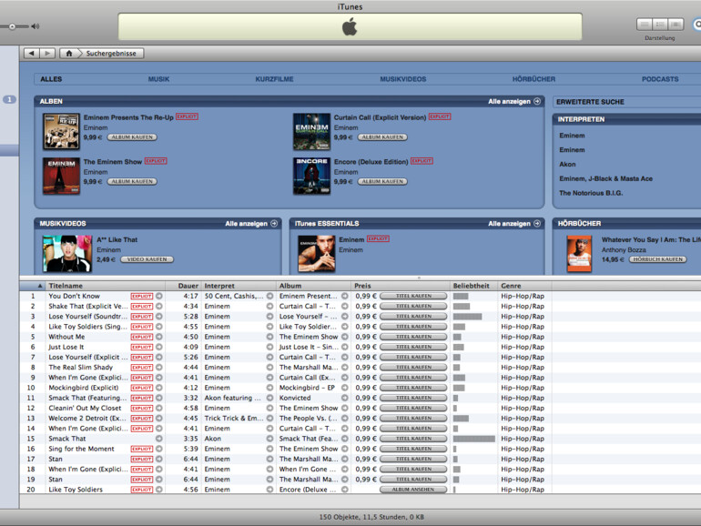This screenshot has width=701, height=526.
Task: Select The Notorious B.I.G. in INTERPRETEN
Action: 591,193
